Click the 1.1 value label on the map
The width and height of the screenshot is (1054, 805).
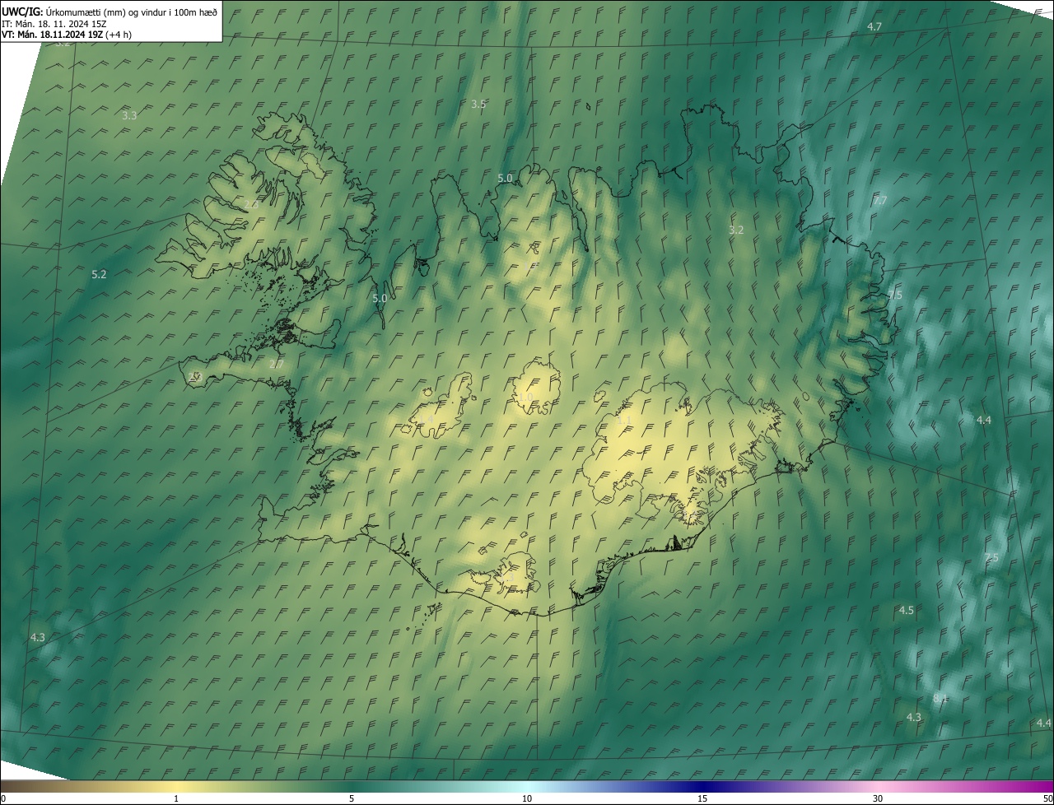(624, 421)
